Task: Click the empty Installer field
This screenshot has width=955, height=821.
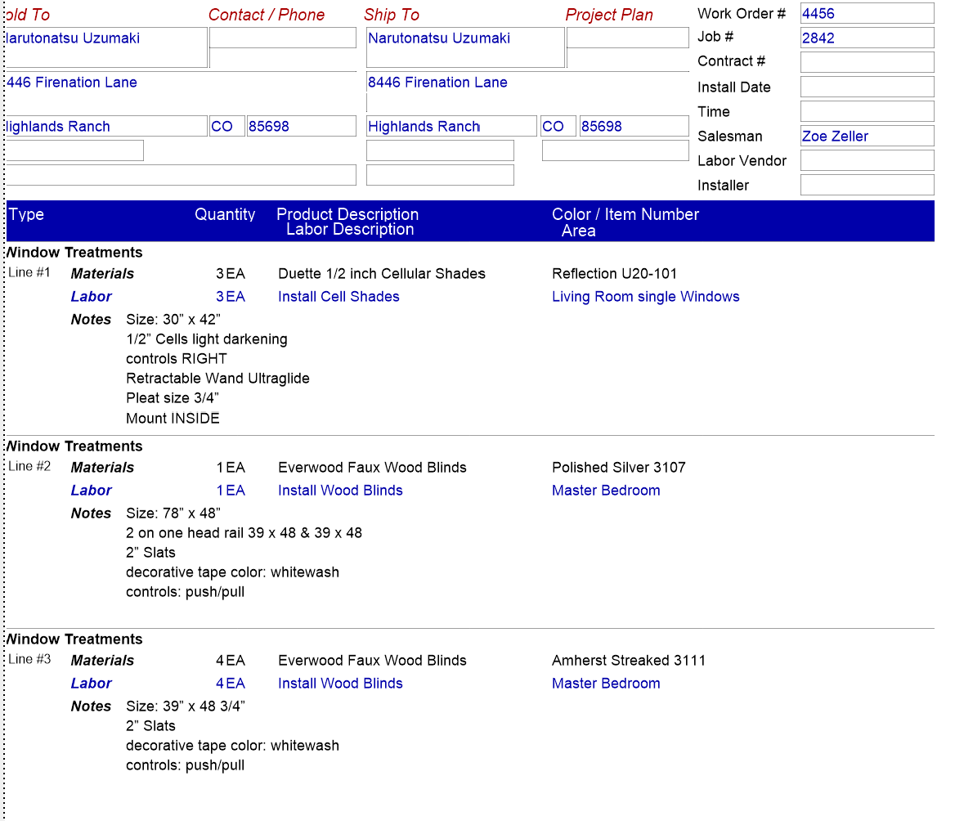Action: tap(867, 185)
